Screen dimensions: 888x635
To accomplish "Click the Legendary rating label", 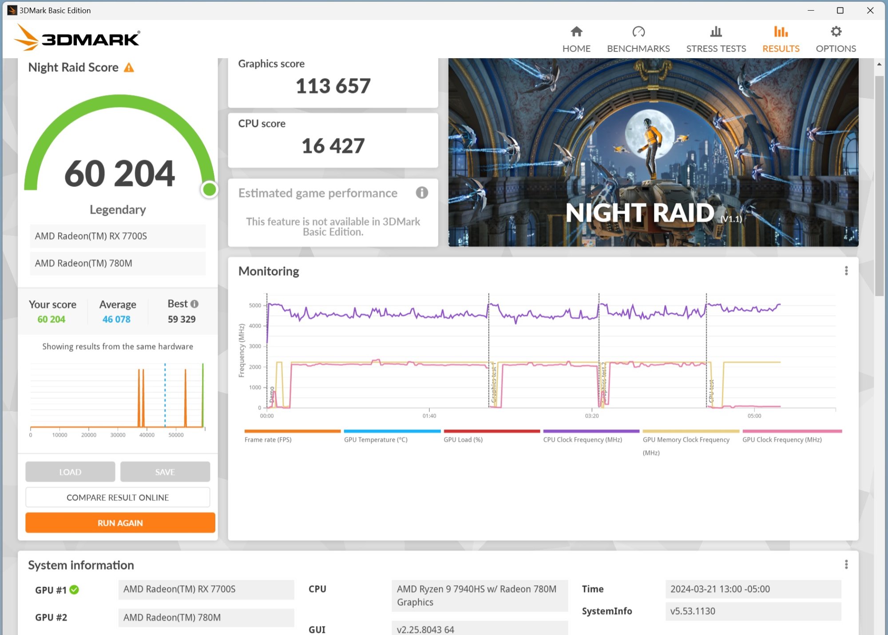I will click(118, 210).
